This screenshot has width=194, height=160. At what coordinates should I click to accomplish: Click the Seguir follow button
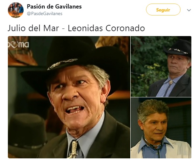pyautogui.click(x=163, y=10)
